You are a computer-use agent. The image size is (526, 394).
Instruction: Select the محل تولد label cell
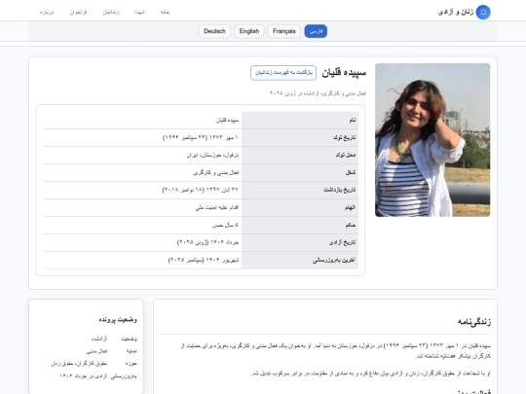(300, 155)
